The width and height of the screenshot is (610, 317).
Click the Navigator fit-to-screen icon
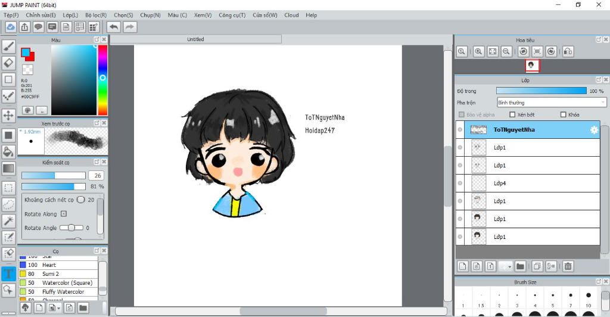[493, 51]
